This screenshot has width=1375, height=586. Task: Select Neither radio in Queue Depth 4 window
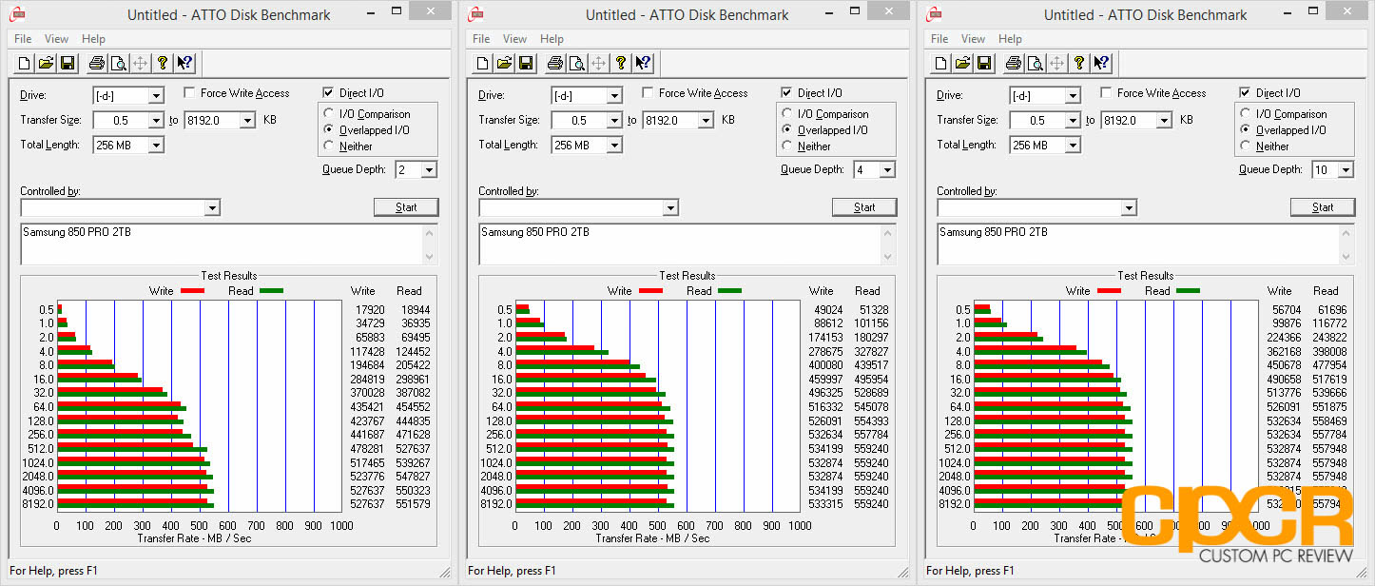tap(788, 146)
